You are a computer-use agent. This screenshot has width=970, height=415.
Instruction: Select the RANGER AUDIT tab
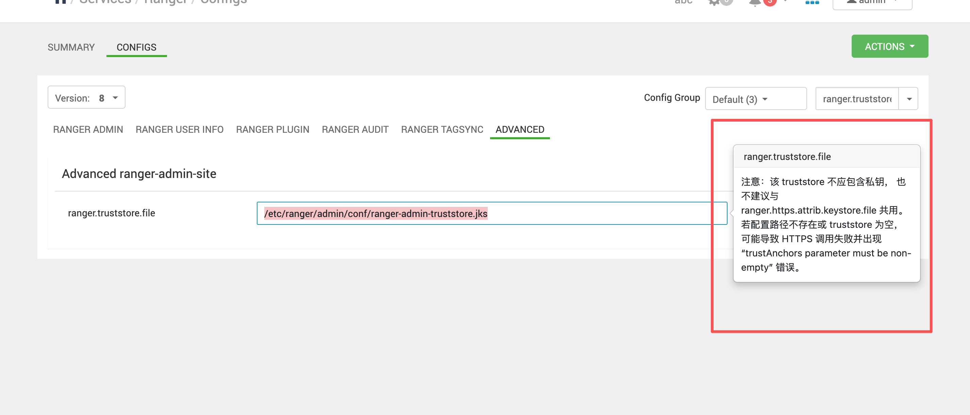click(355, 130)
